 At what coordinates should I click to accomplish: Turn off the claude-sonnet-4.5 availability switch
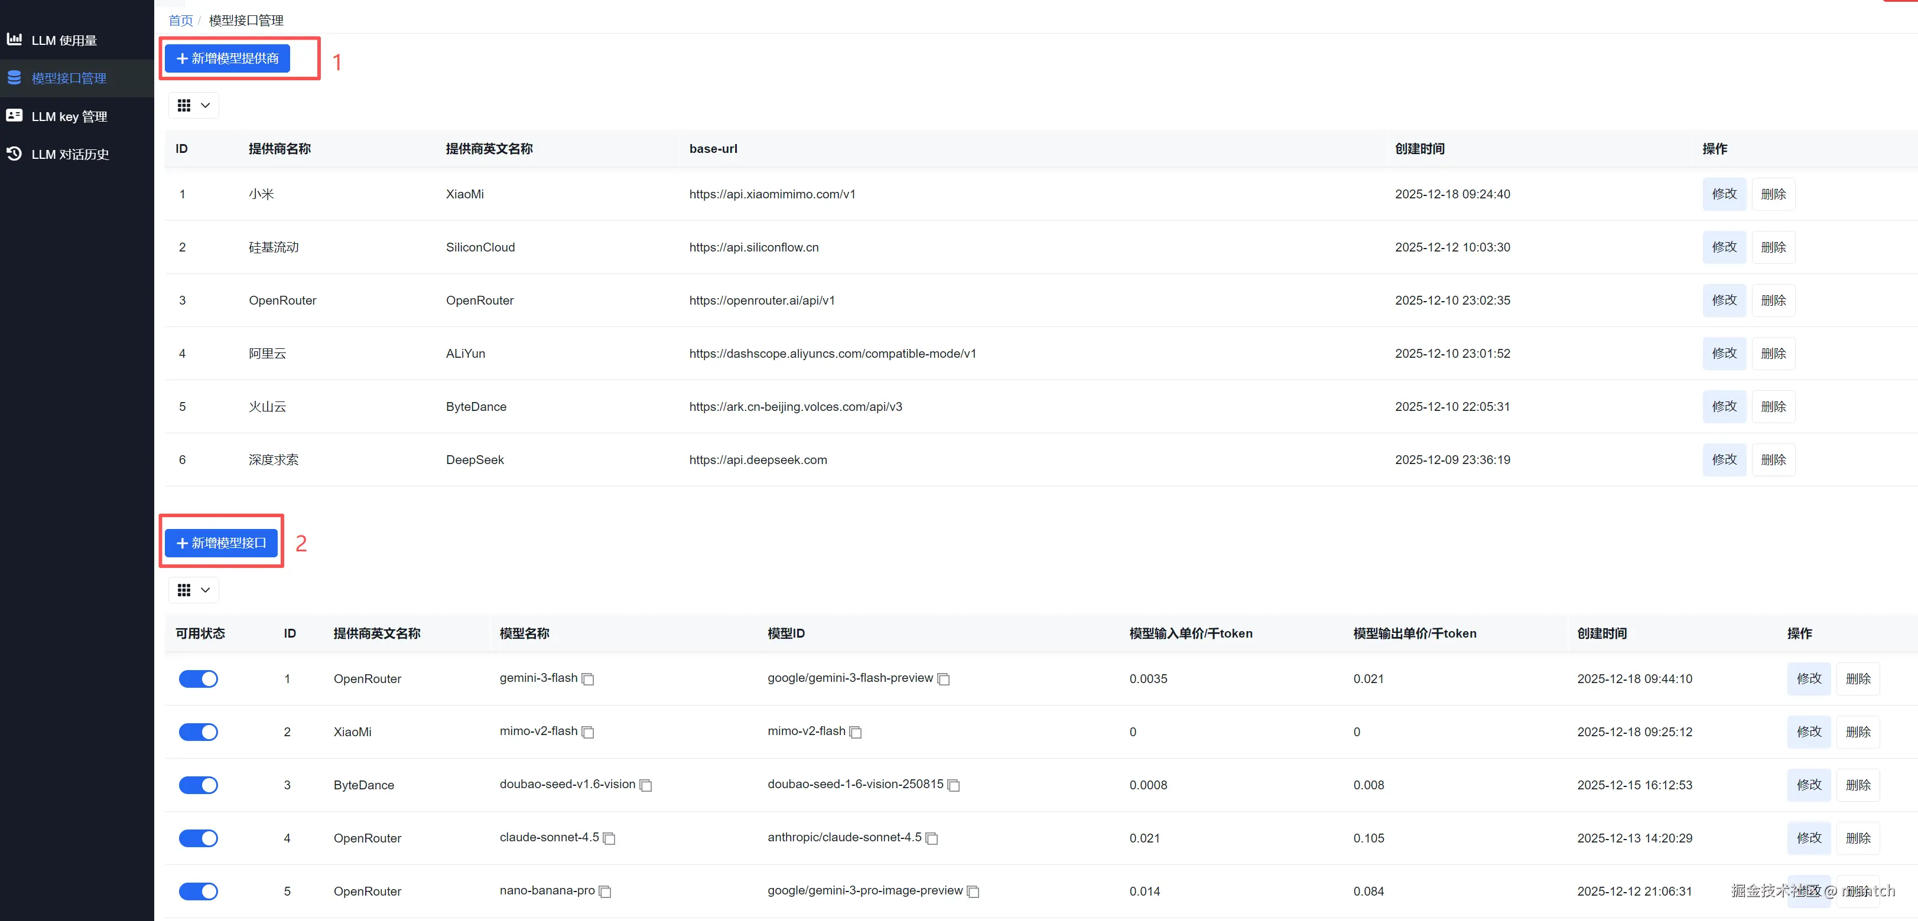point(198,838)
